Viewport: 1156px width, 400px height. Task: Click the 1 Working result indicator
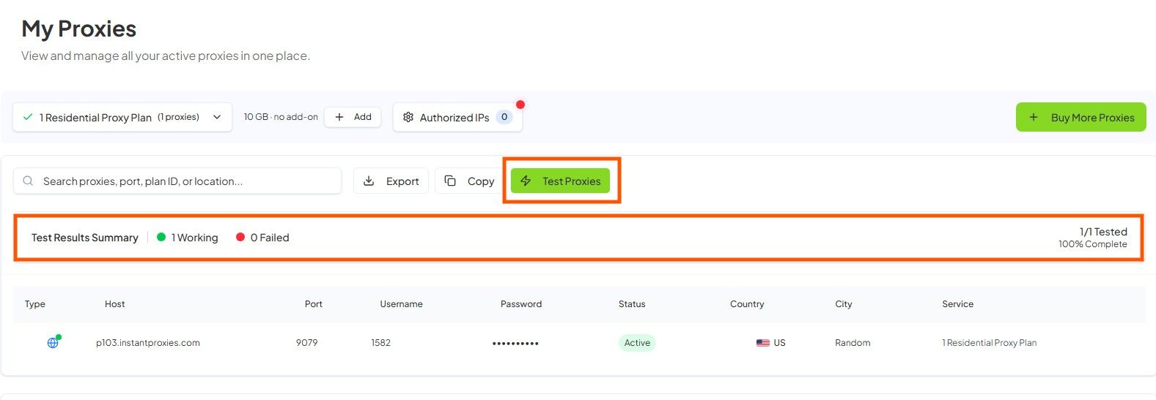(188, 237)
